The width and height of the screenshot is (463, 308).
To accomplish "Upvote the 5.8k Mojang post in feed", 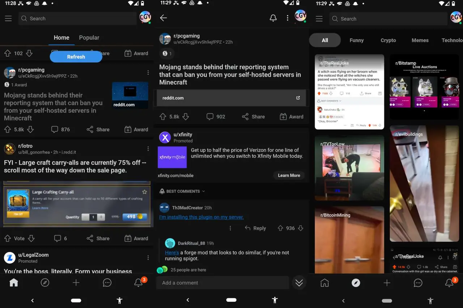I will [x=7, y=129].
